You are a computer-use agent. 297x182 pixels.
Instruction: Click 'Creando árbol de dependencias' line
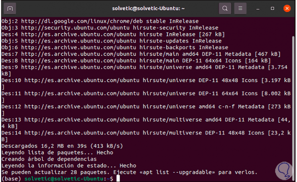coord(49,159)
